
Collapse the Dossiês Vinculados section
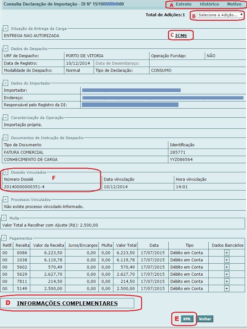pyautogui.click(x=6, y=172)
